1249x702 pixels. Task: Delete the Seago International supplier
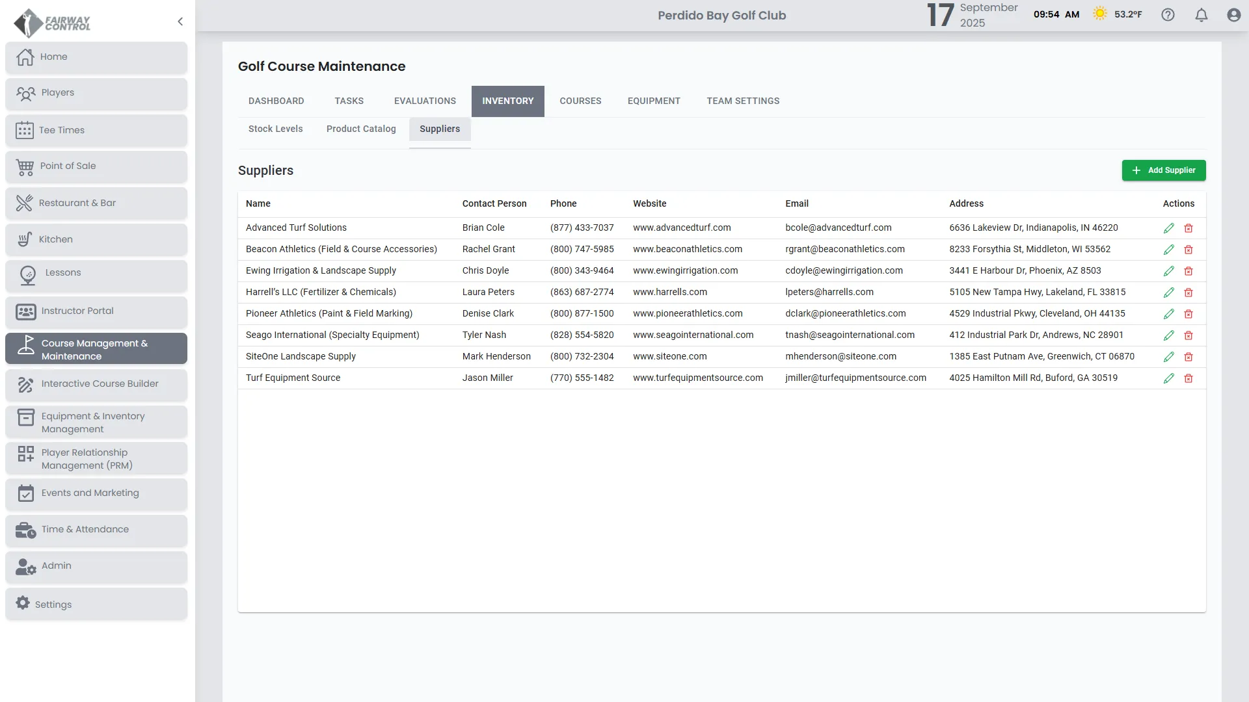point(1189,335)
